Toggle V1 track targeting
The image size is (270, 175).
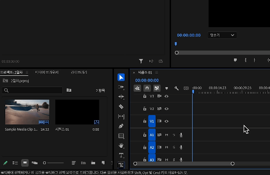coord(152,121)
